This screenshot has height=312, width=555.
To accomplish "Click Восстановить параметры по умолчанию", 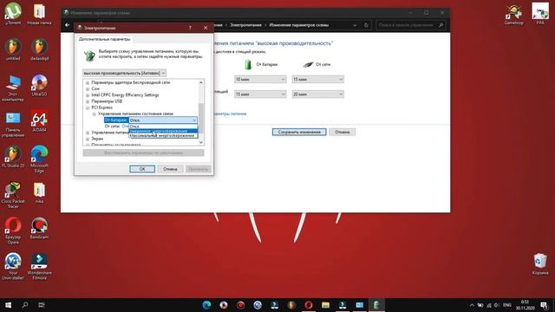I will [143, 153].
